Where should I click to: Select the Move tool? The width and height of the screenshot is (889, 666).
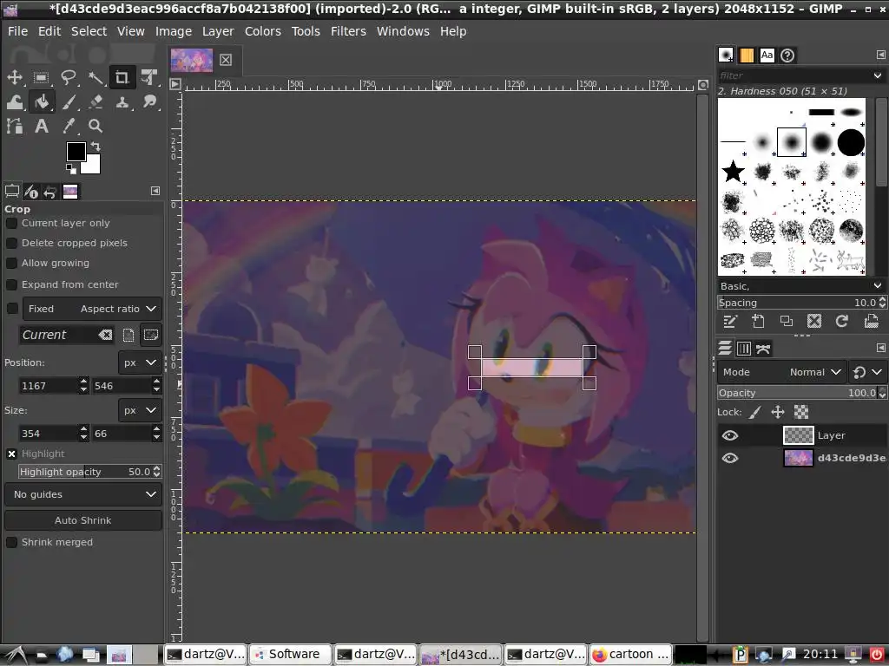15,77
